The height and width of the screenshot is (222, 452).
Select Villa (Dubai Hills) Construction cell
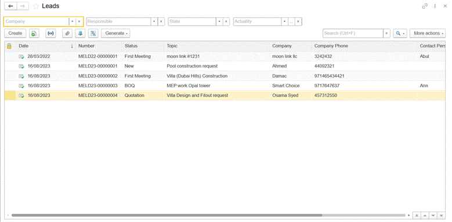[197, 76]
